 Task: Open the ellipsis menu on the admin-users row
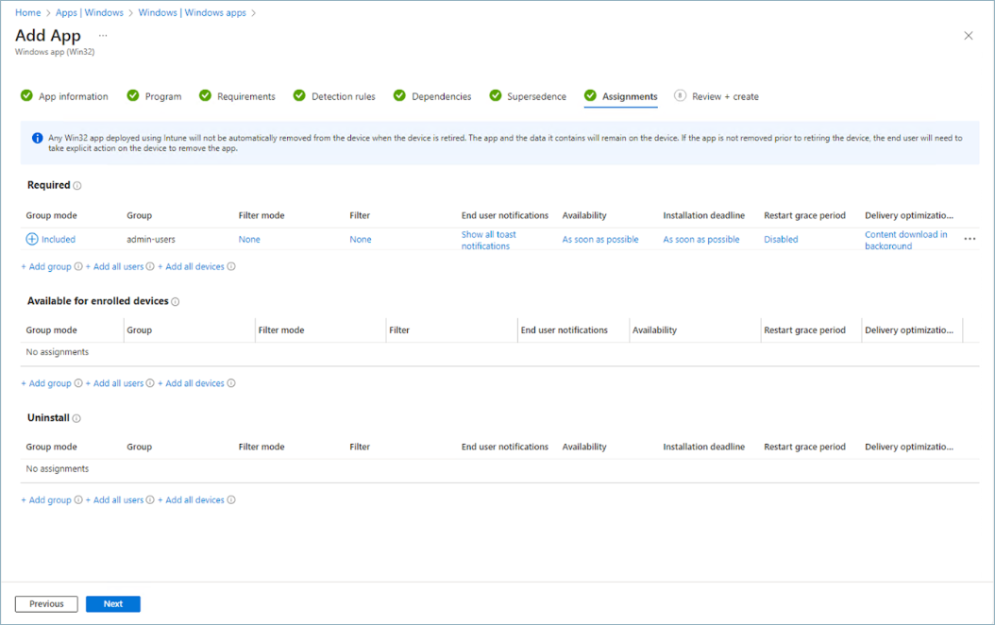tap(970, 239)
